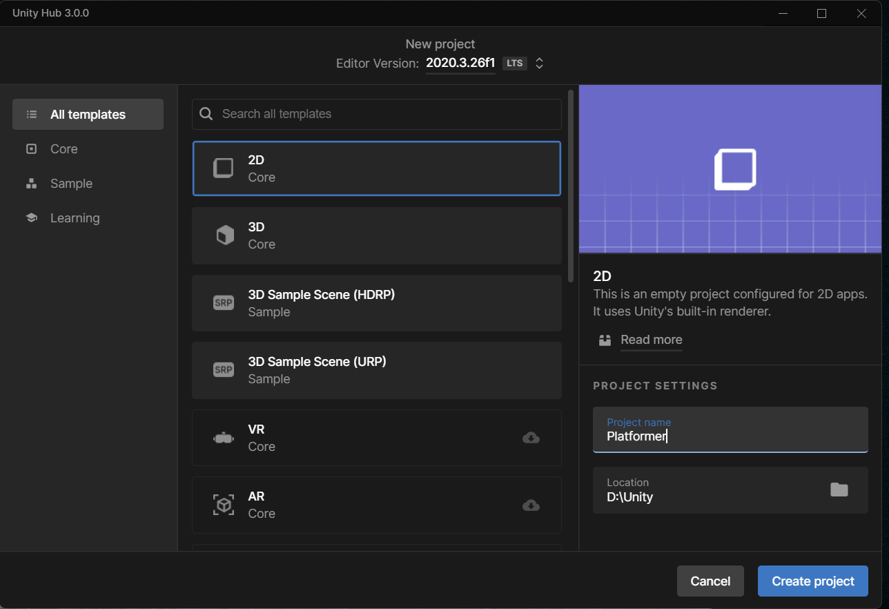Choose the 3D Sample Scene (URP) template
Viewport: 889px width, 609px height.
point(376,370)
